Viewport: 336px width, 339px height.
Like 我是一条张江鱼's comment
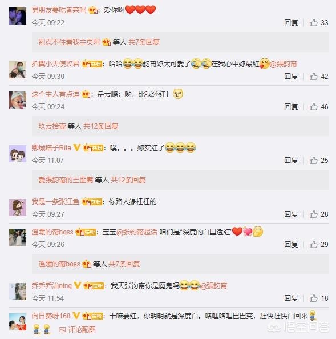coord(313,214)
